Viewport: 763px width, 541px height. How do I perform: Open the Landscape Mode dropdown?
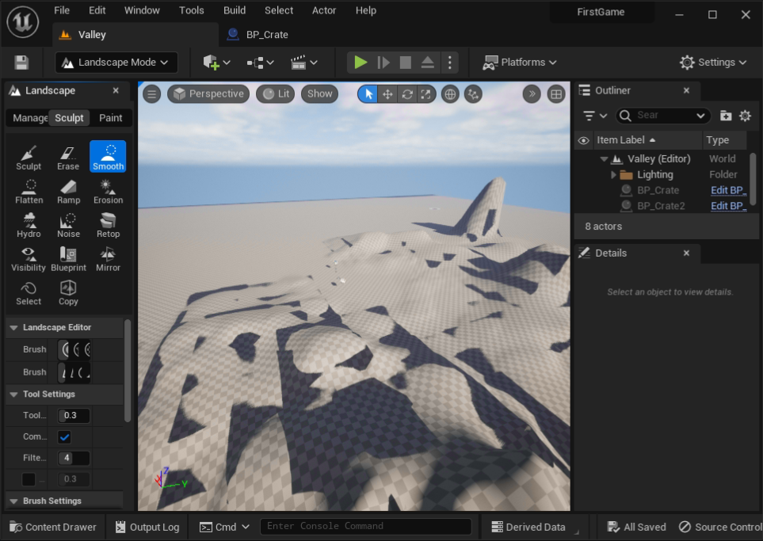pyautogui.click(x=116, y=63)
